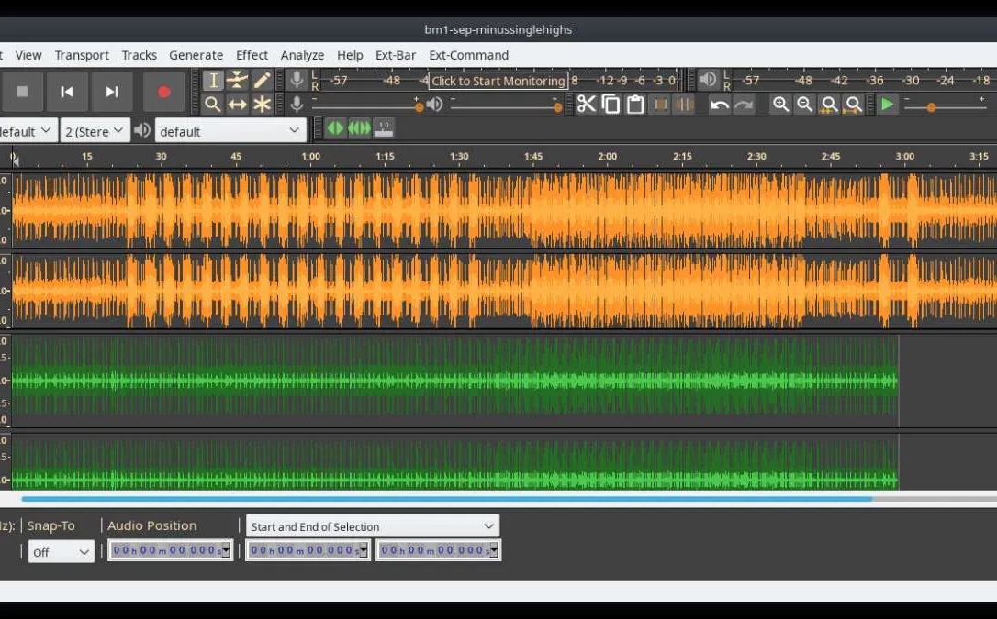Choose the Time Shift tool
997x619 pixels.
pos(238,105)
